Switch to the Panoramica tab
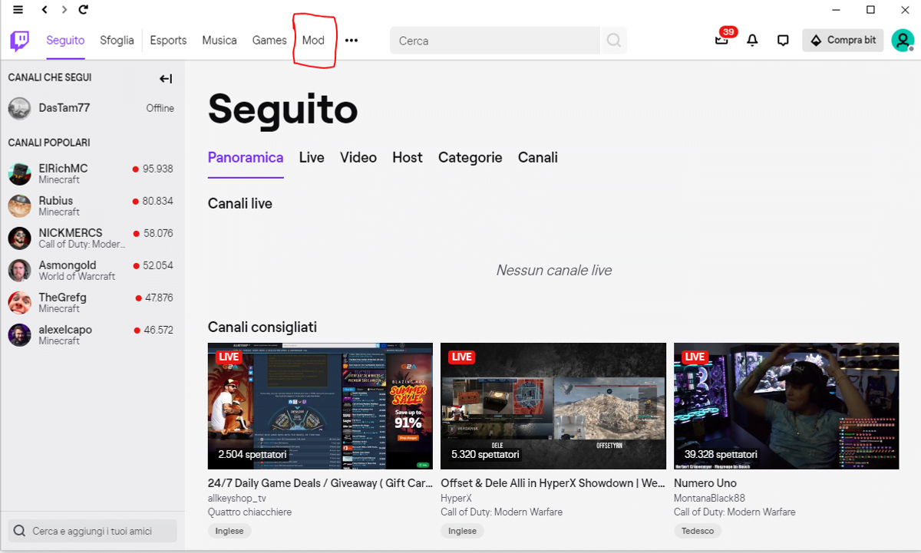The width and height of the screenshot is (921, 553). (x=246, y=157)
